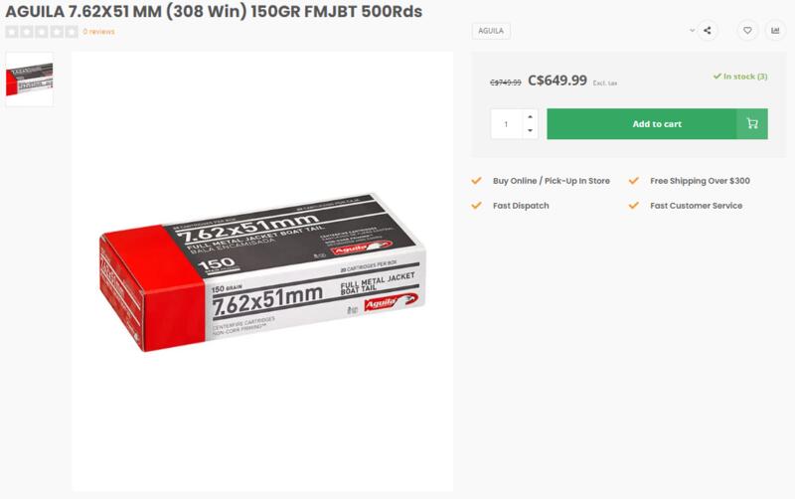Image resolution: width=795 pixels, height=499 pixels.
Task: Open the 0 reviews link
Action: pos(98,32)
